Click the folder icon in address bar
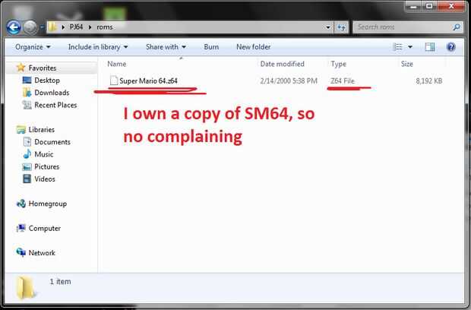471x310 pixels. point(52,27)
